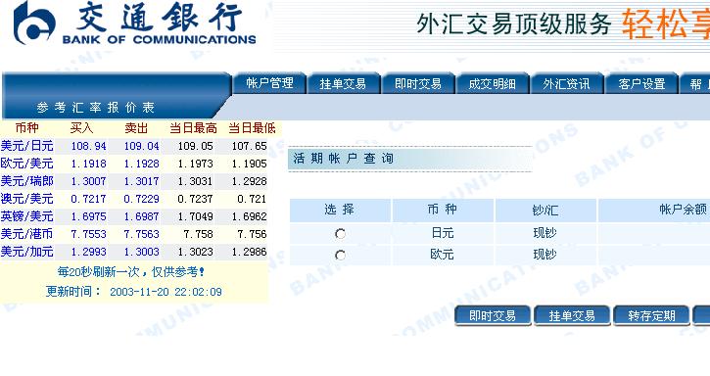Select the 欧元 account radio button
710x376 pixels.
click(x=340, y=256)
